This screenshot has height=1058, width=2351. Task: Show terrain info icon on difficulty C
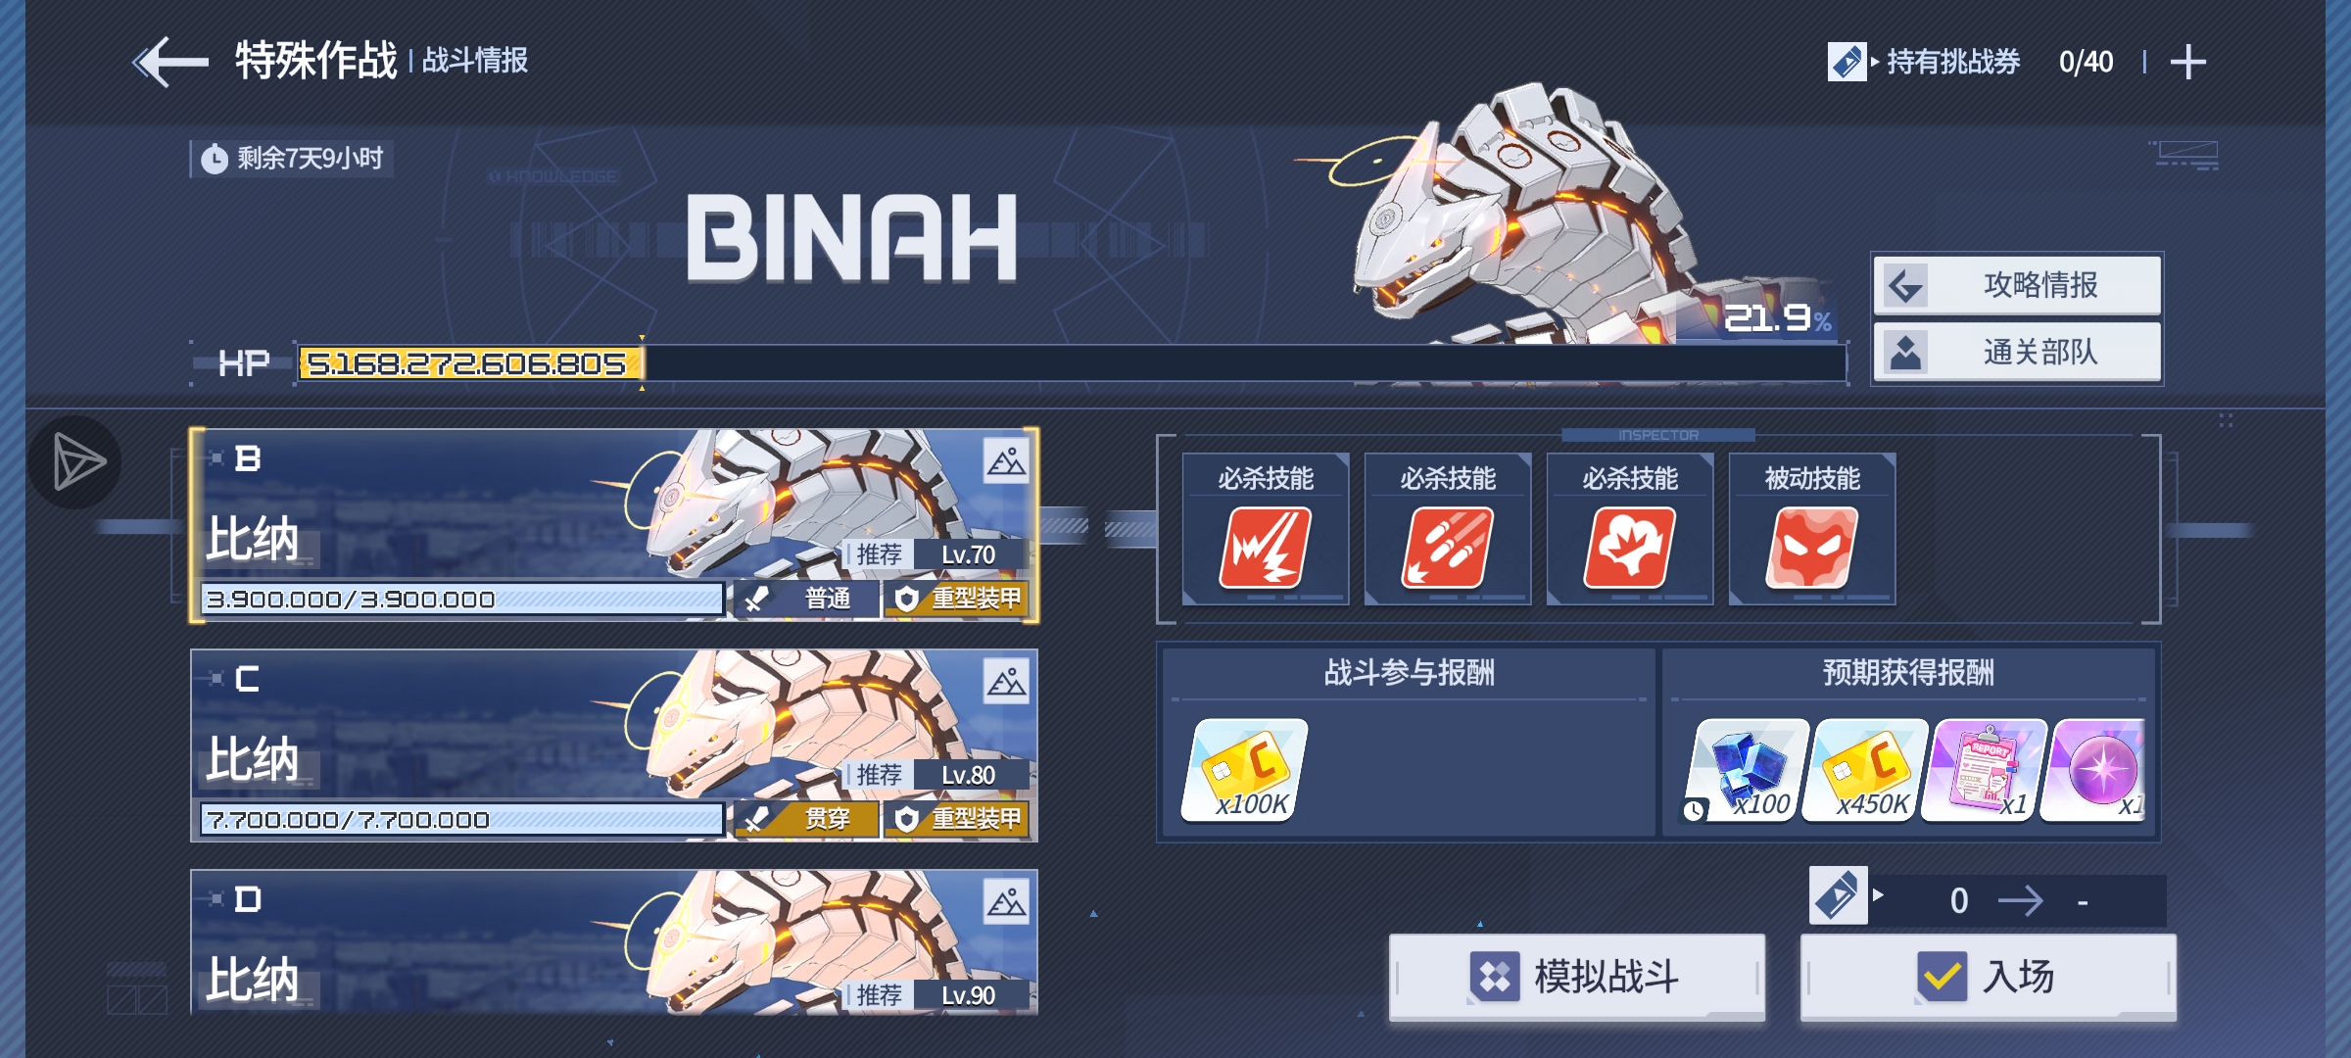point(1006,682)
